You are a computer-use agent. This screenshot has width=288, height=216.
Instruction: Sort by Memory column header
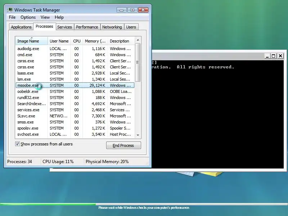(95, 41)
